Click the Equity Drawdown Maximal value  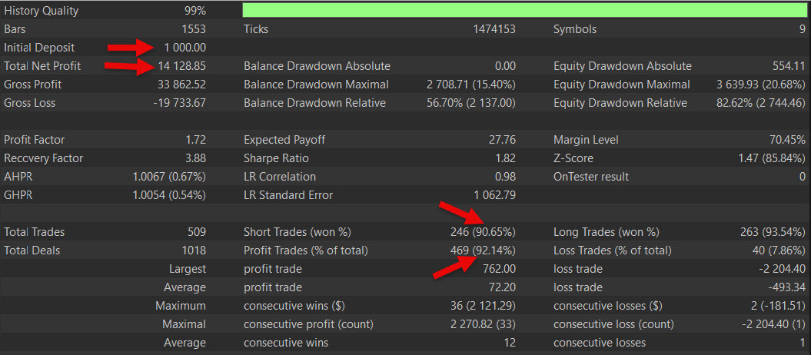[758, 85]
